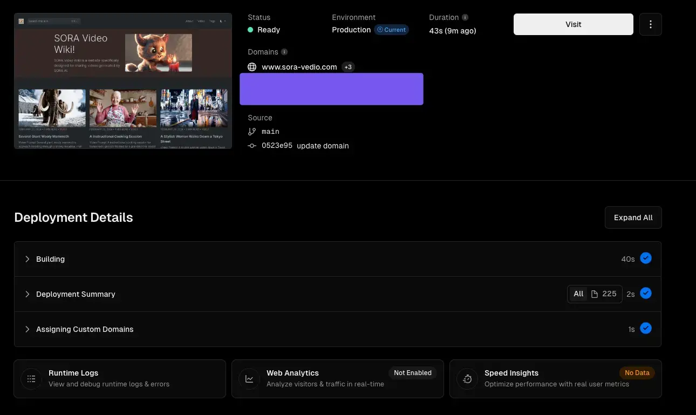Click the Expand All button

[x=633, y=217]
